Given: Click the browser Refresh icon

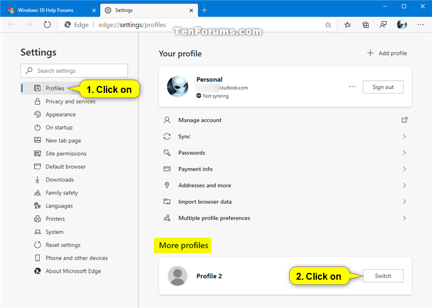Looking at the screenshot, I should click(x=47, y=25).
